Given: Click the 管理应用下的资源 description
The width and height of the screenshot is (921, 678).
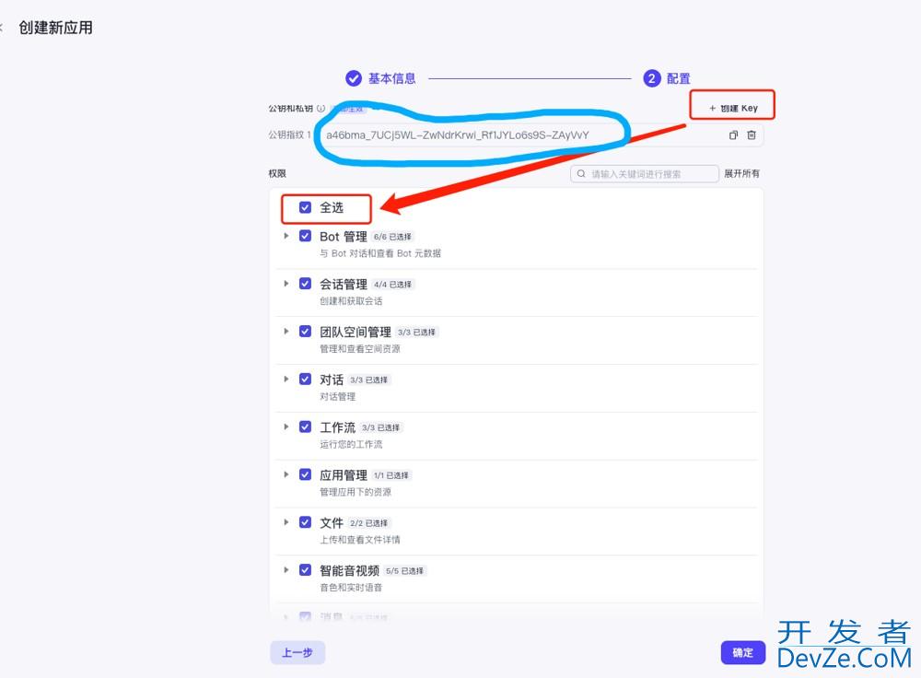Looking at the screenshot, I should pos(356,492).
